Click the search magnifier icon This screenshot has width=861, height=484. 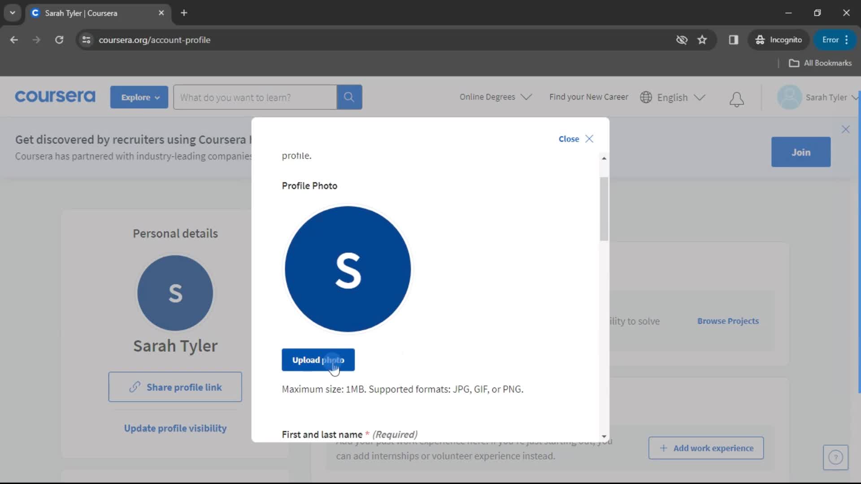pyautogui.click(x=349, y=97)
